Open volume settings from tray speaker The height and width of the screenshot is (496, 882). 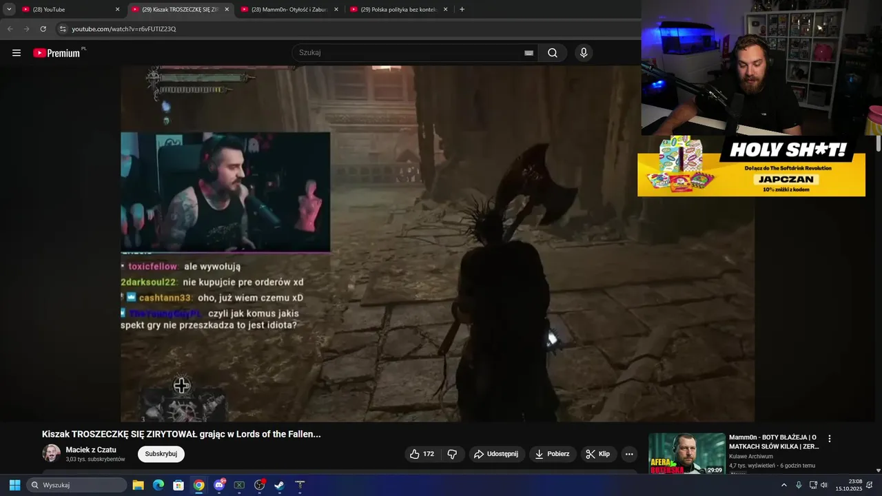pos(824,485)
